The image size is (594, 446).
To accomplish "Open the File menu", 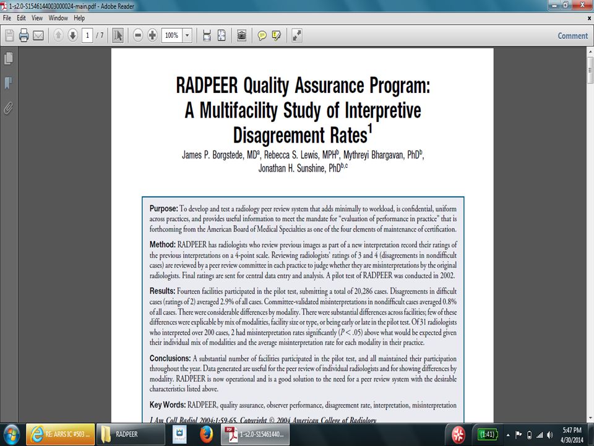I will (x=7, y=18).
